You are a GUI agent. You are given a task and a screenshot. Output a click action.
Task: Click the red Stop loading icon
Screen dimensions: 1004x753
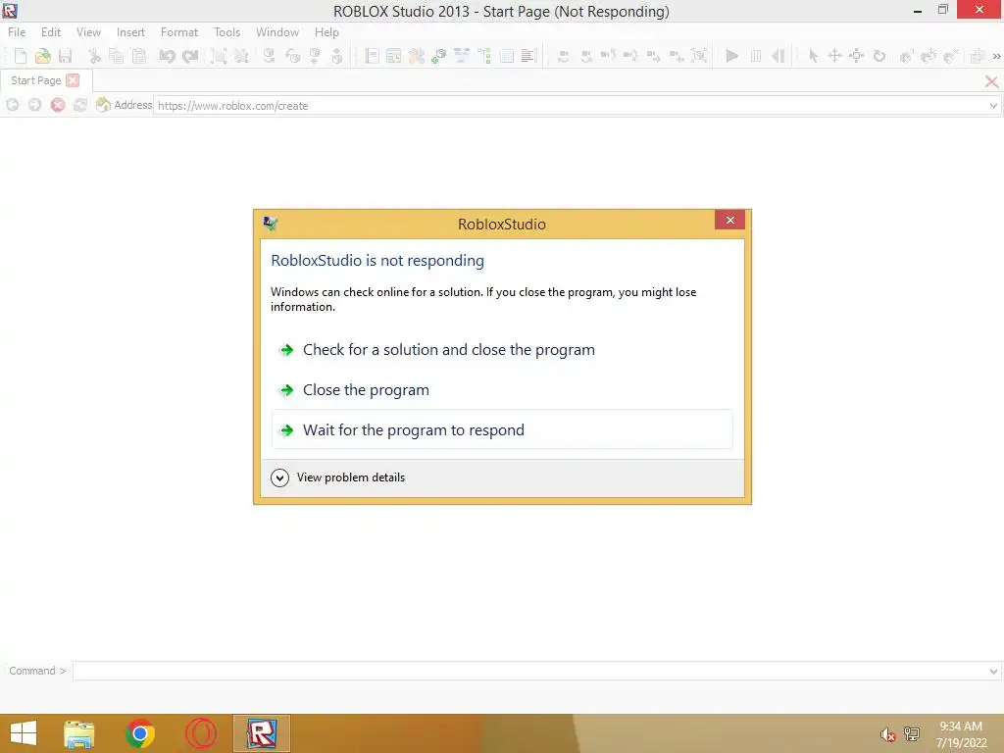[58, 105]
